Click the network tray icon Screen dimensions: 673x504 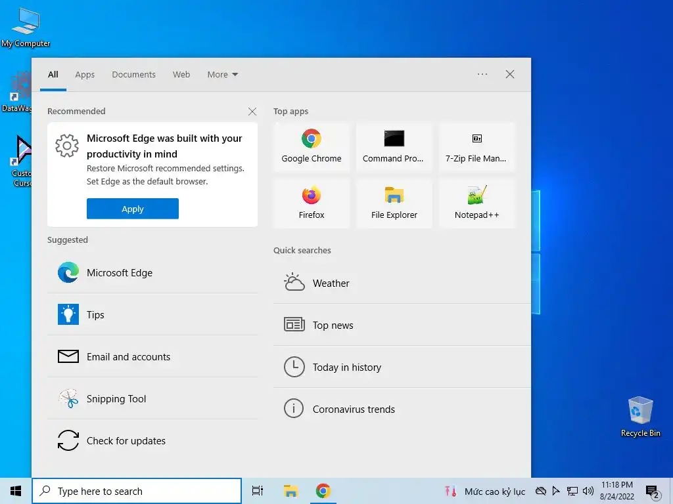pos(572,491)
